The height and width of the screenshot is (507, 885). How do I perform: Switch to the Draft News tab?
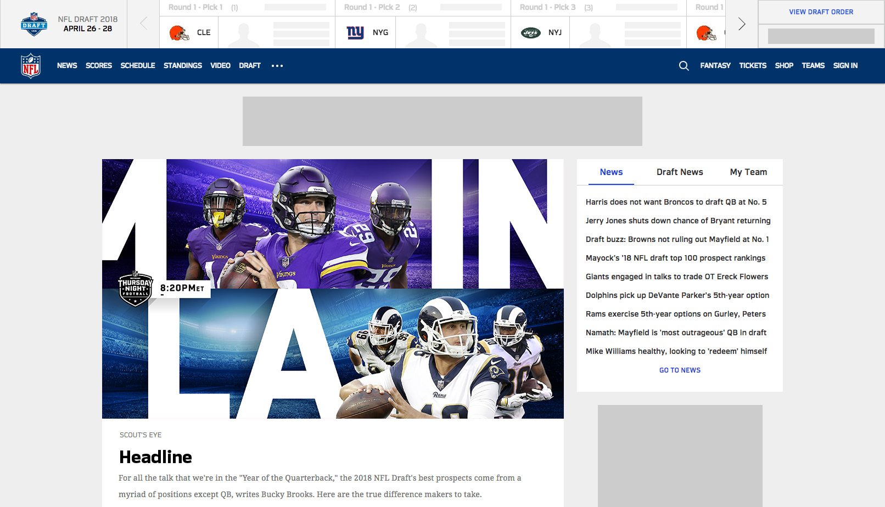(680, 172)
